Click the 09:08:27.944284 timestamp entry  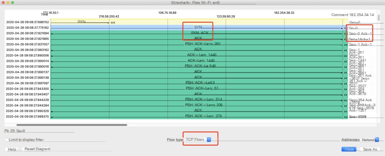(x=27, y=105)
